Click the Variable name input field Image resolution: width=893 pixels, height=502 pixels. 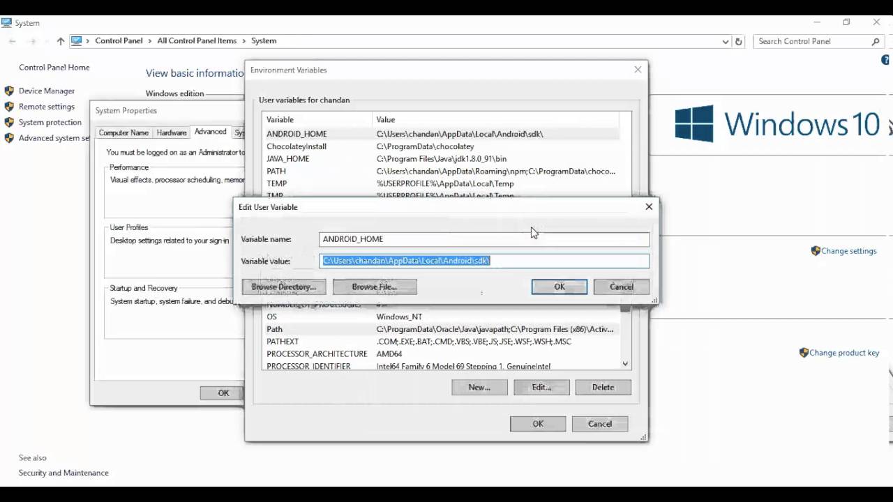click(x=484, y=239)
